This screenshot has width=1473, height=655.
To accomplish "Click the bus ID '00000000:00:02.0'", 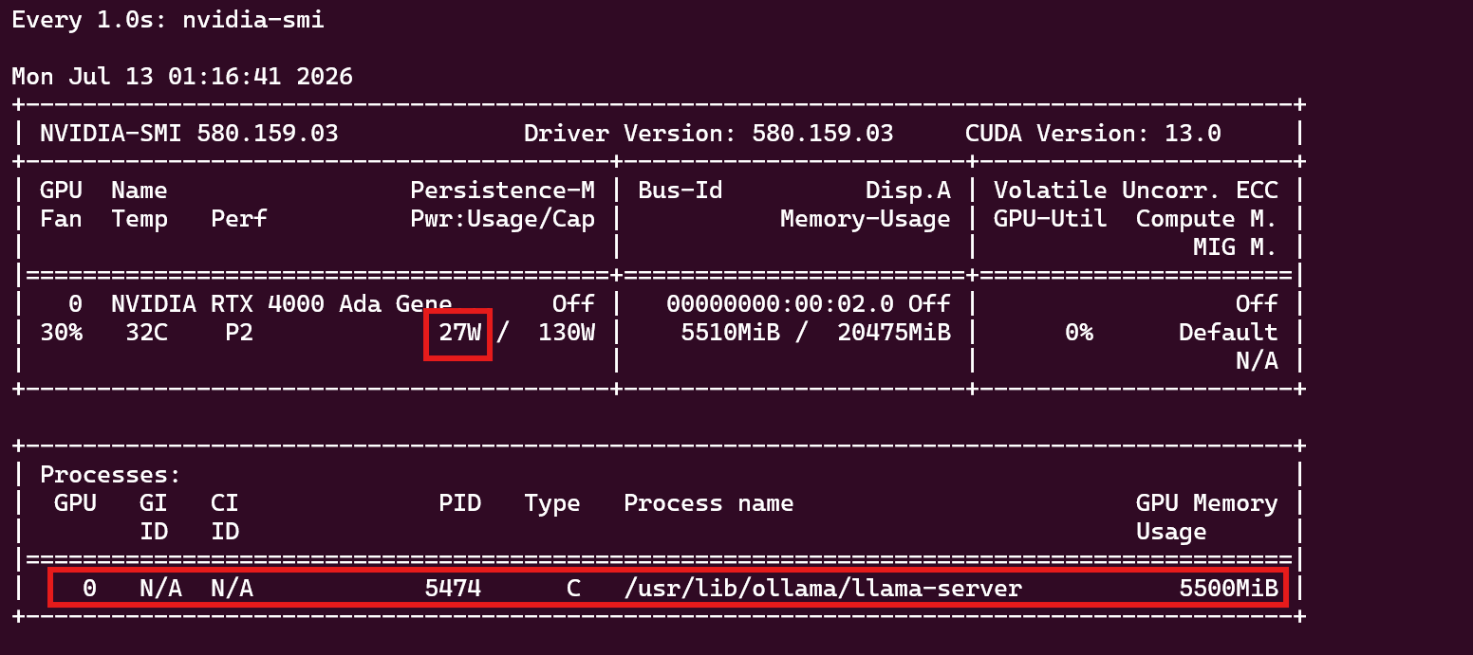I will (x=780, y=304).
